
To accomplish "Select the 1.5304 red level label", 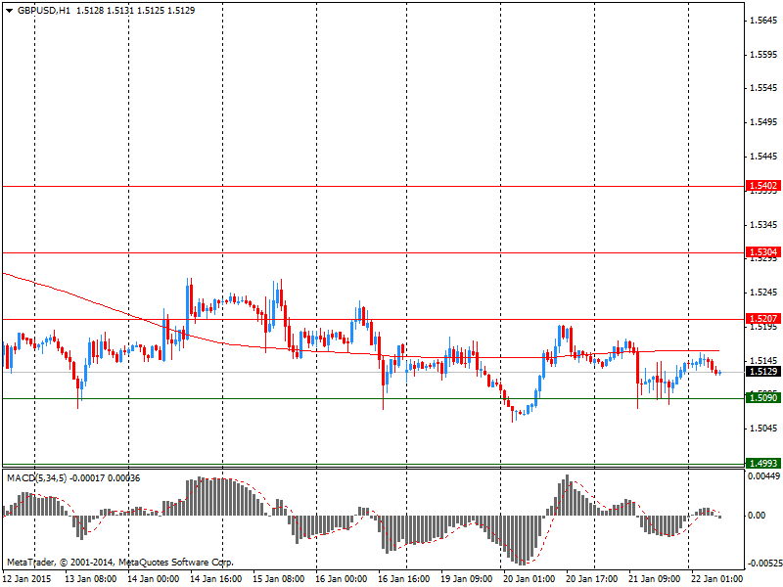I will (x=762, y=252).
